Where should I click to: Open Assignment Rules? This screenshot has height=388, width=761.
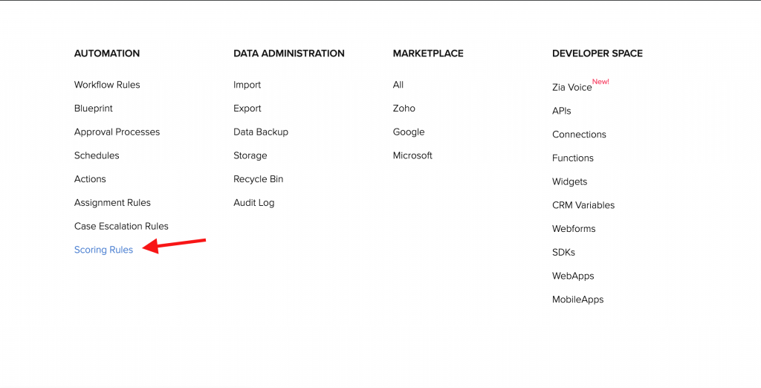[x=112, y=203]
